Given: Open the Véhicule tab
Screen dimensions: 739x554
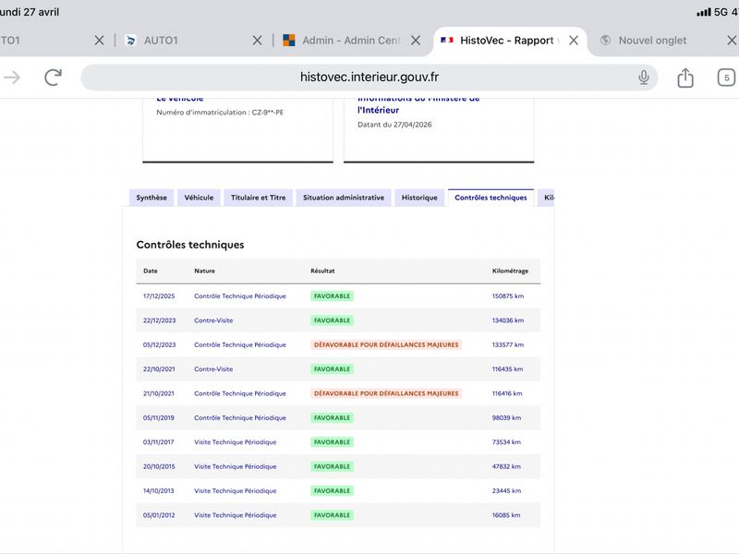Looking at the screenshot, I should tap(199, 198).
